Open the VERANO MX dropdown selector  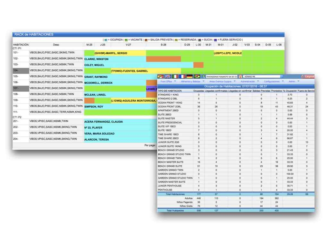[x=263, y=77]
